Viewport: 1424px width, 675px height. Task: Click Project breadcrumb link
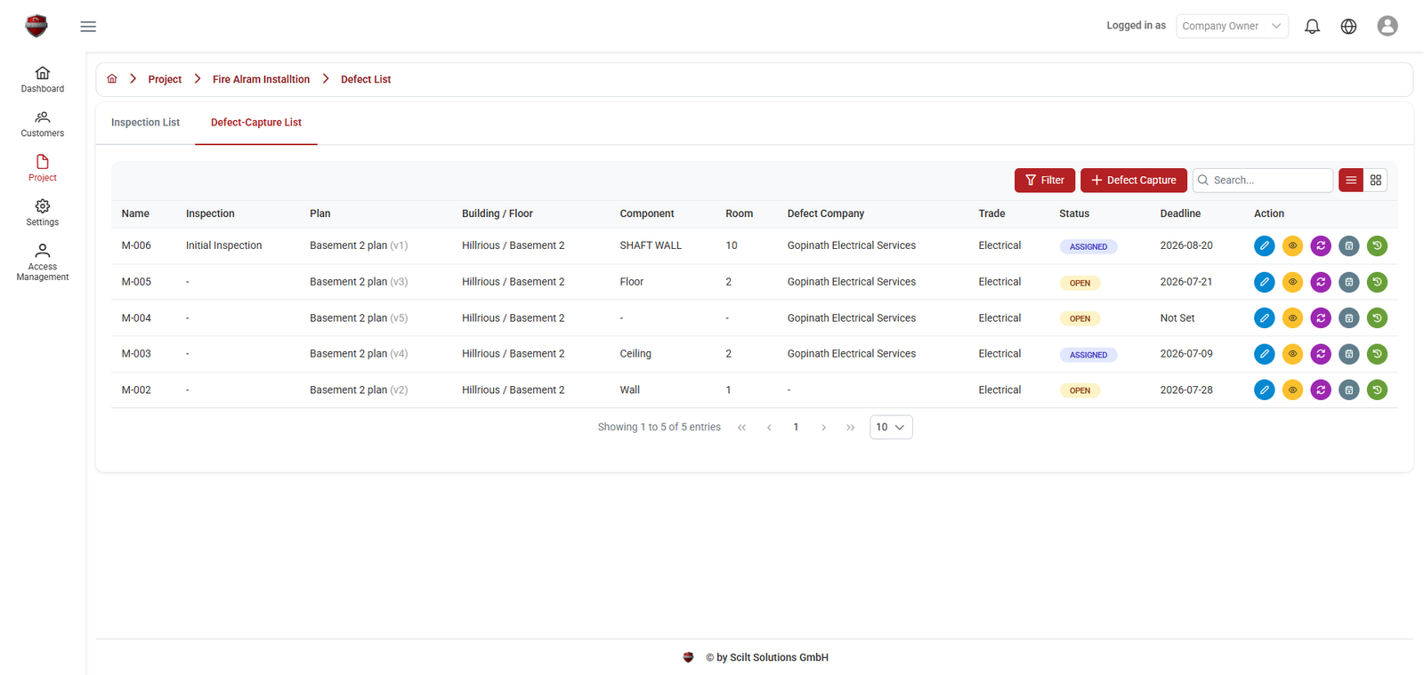coord(165,79)
